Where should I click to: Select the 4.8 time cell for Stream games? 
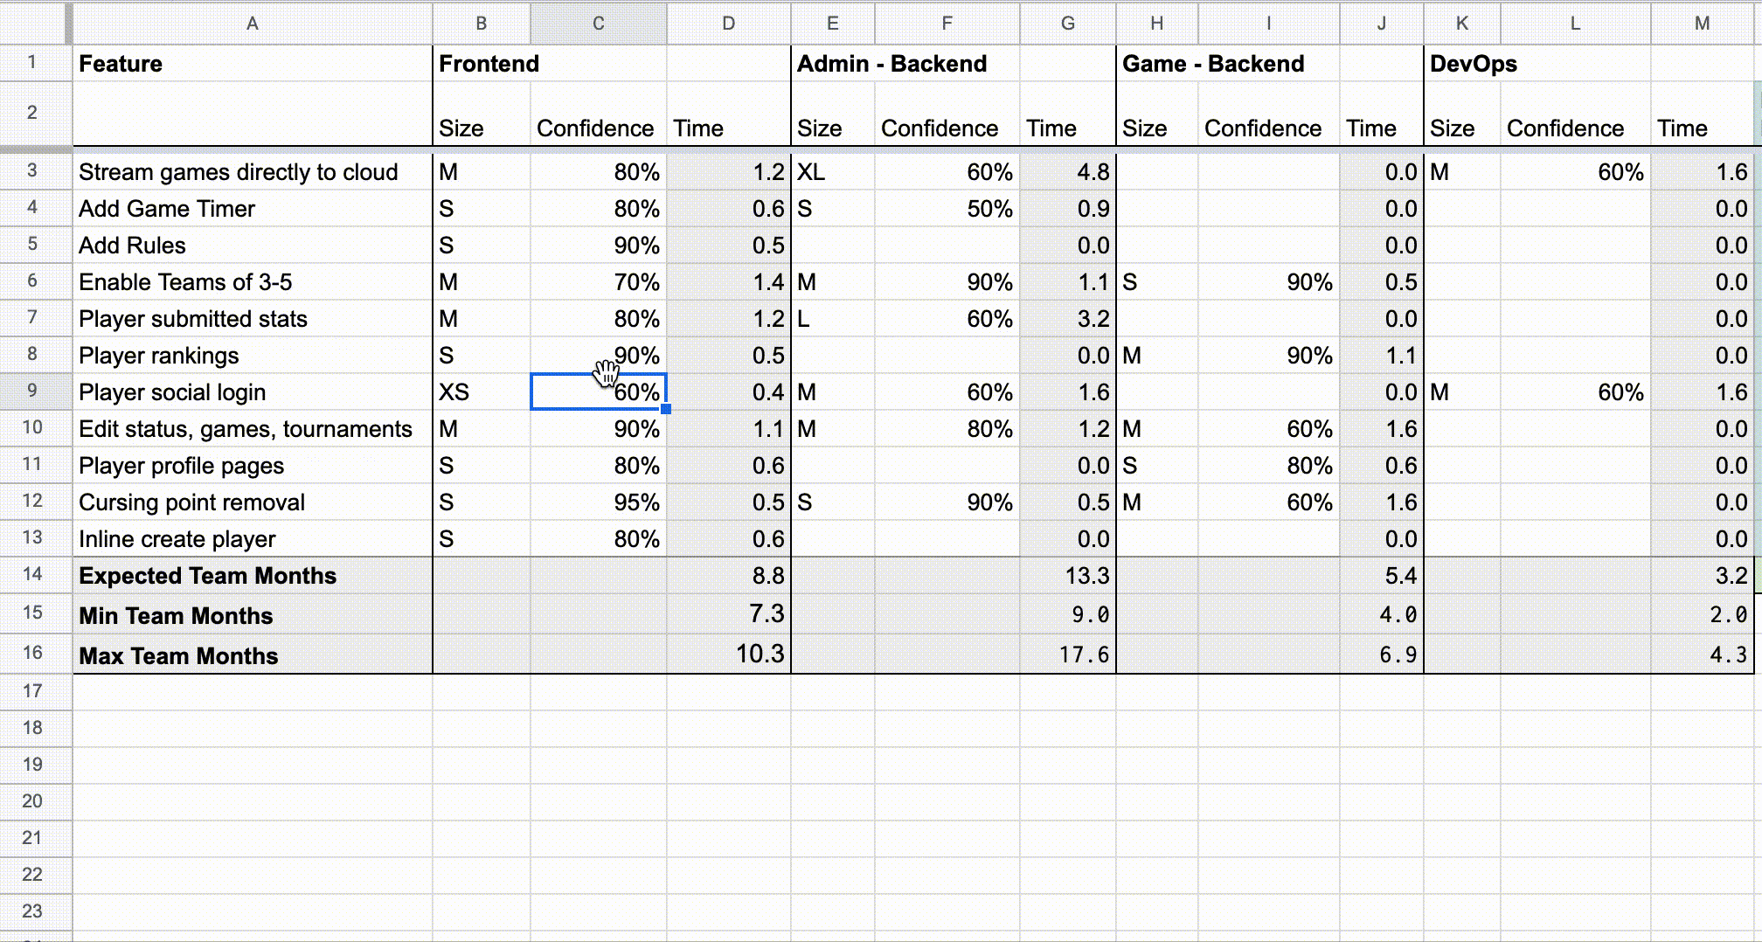point(1067,172)
